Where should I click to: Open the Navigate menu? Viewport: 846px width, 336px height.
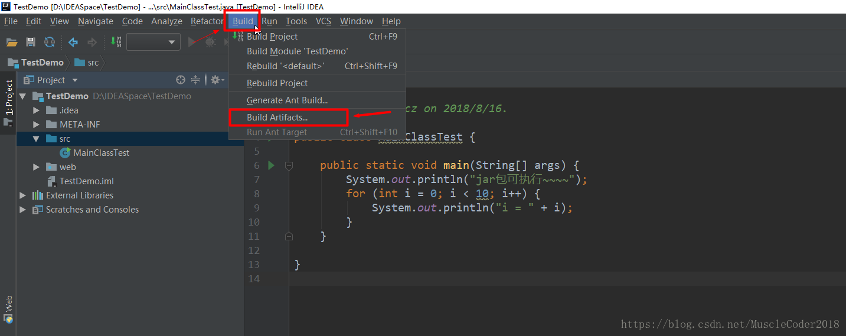pos(96,21)
